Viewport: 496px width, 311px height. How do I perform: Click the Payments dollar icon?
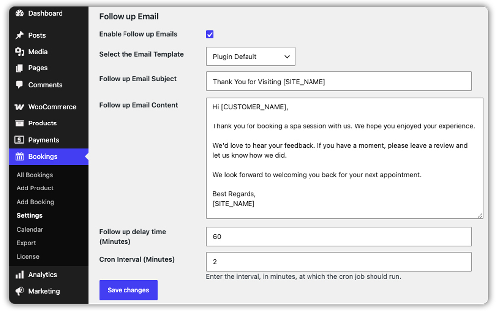(x=20, y=140)
